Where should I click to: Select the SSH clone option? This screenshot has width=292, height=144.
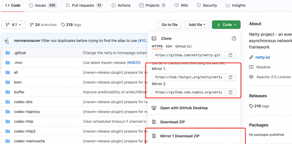coord(169,46)
